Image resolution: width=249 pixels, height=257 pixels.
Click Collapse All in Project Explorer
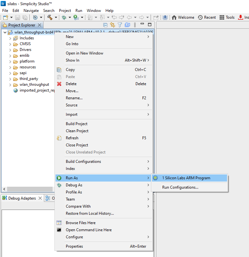click(x=105, y=25)
